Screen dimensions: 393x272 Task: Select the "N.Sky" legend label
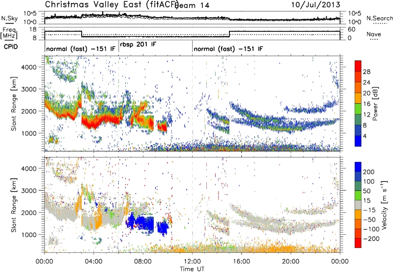pos(9,18)
